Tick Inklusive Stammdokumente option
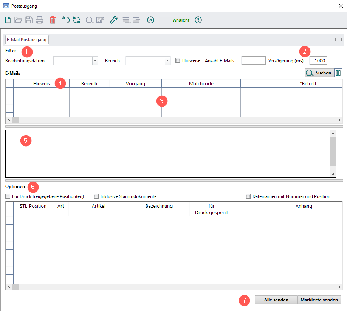Viewport: 347px width, 312px height. (96, 196)
